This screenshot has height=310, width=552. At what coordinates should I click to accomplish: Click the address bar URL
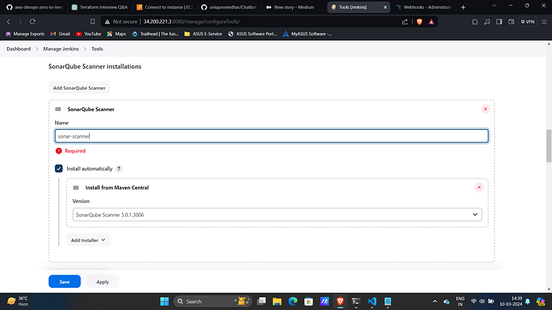pyautogui.click(x=192, y=22)
